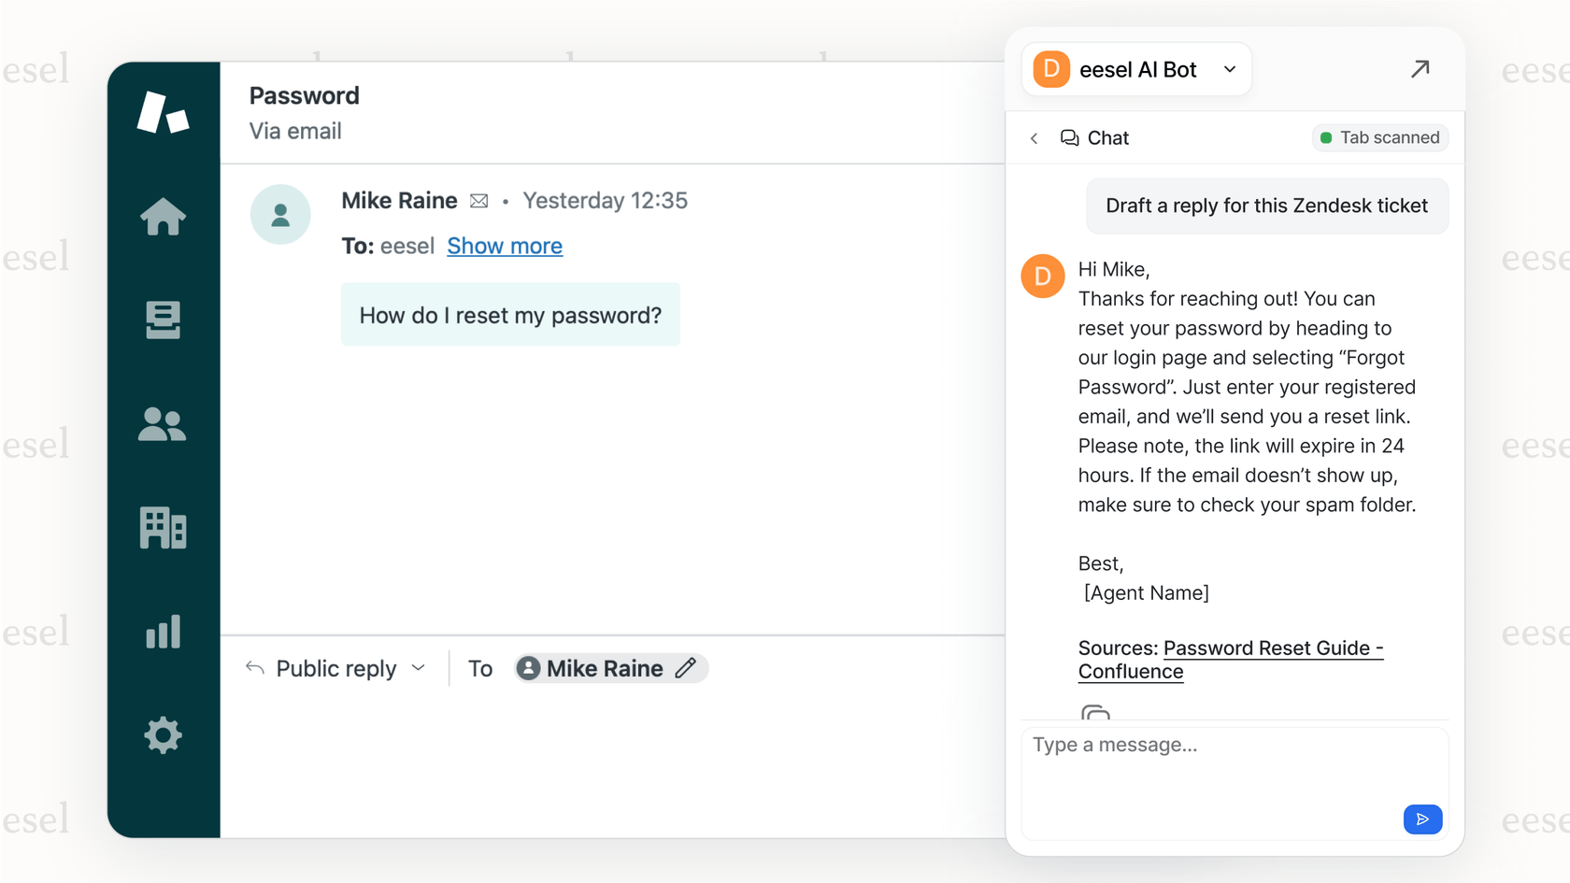Open the Organizations panel

[164, 528]
